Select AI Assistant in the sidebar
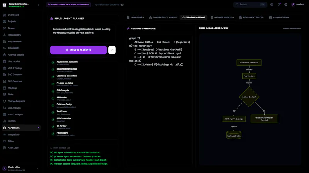The height and width of the screenshot is (173, 309). pos(21,128)
